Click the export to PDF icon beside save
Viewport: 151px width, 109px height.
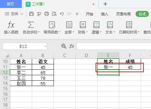39,14
